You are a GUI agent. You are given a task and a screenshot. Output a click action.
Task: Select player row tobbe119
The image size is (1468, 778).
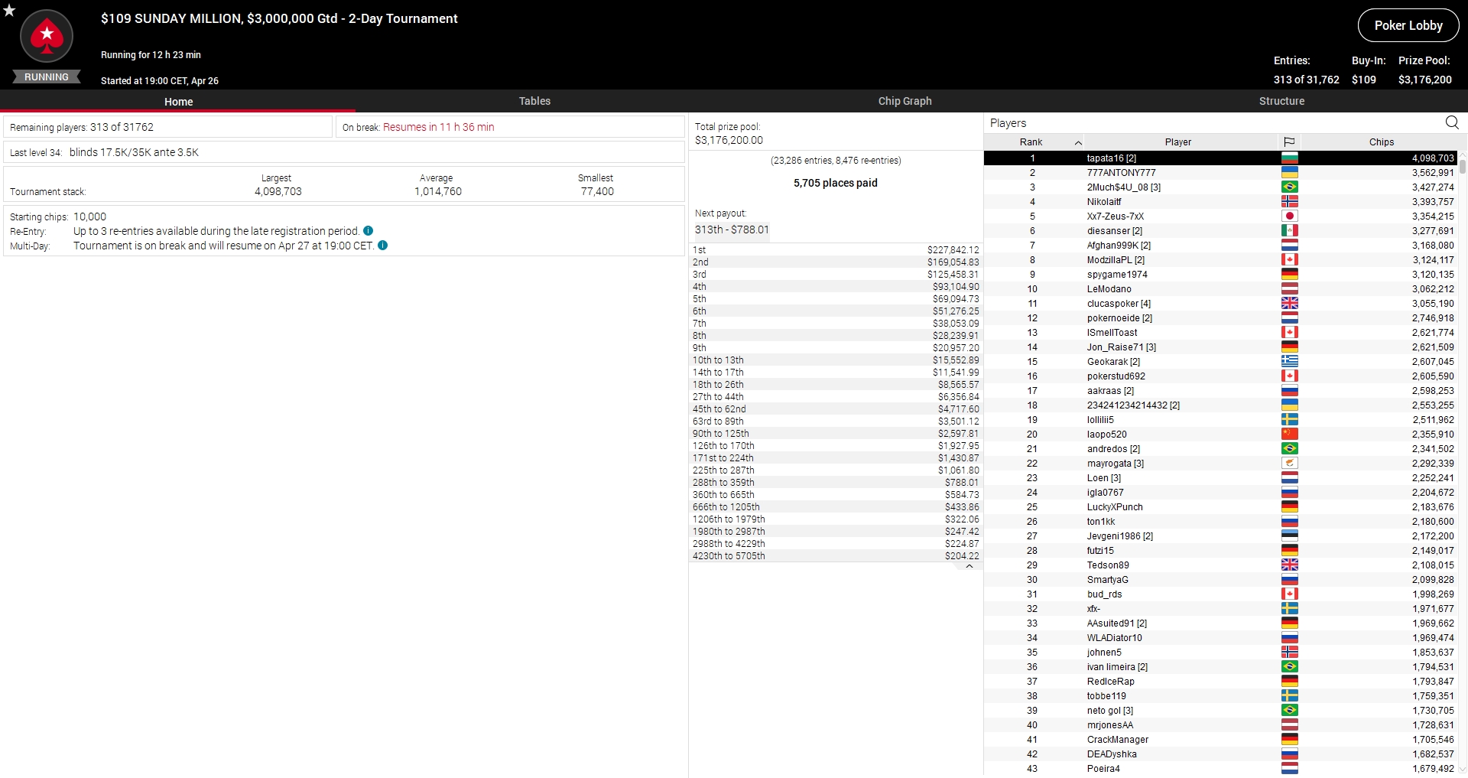[1220, 696]
